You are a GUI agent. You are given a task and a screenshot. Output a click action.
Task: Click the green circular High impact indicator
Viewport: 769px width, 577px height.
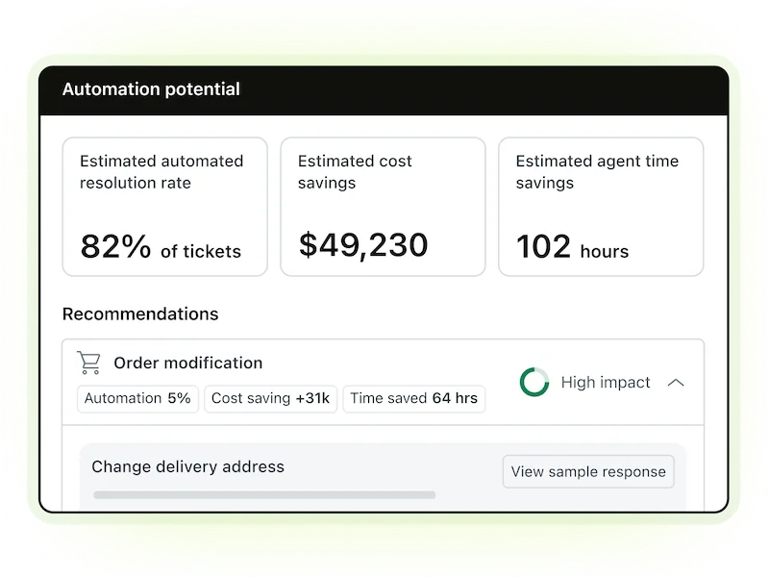(x=534, y=382)
